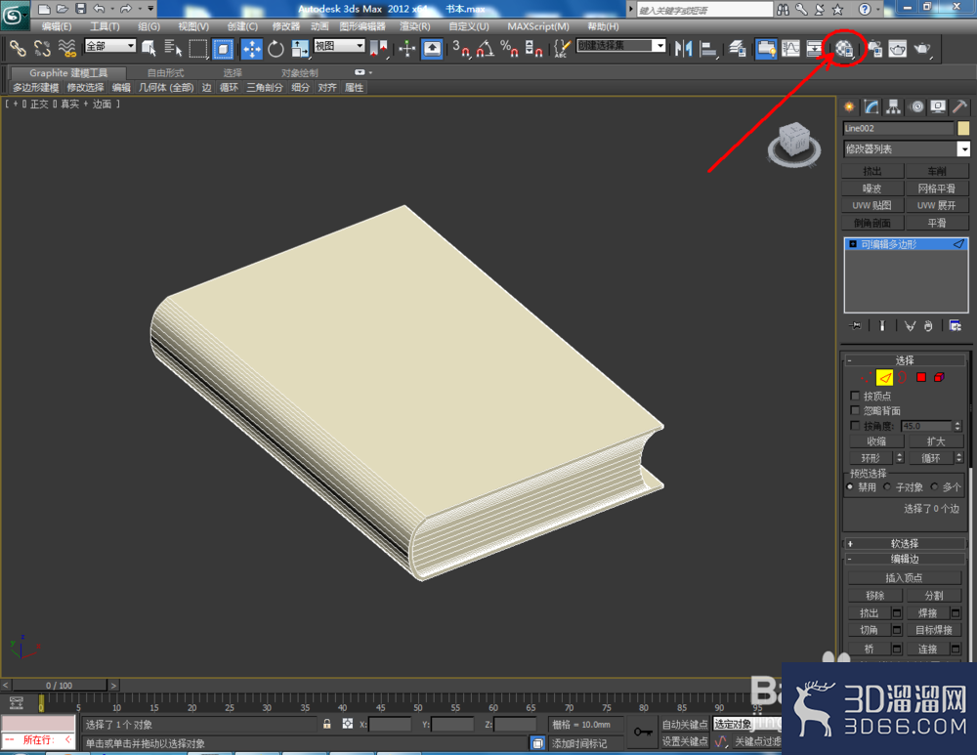Click the UVW 展开 modifier button
This screenshot has height=755, width=977.
pyautogui.click(x=937, y=205)
